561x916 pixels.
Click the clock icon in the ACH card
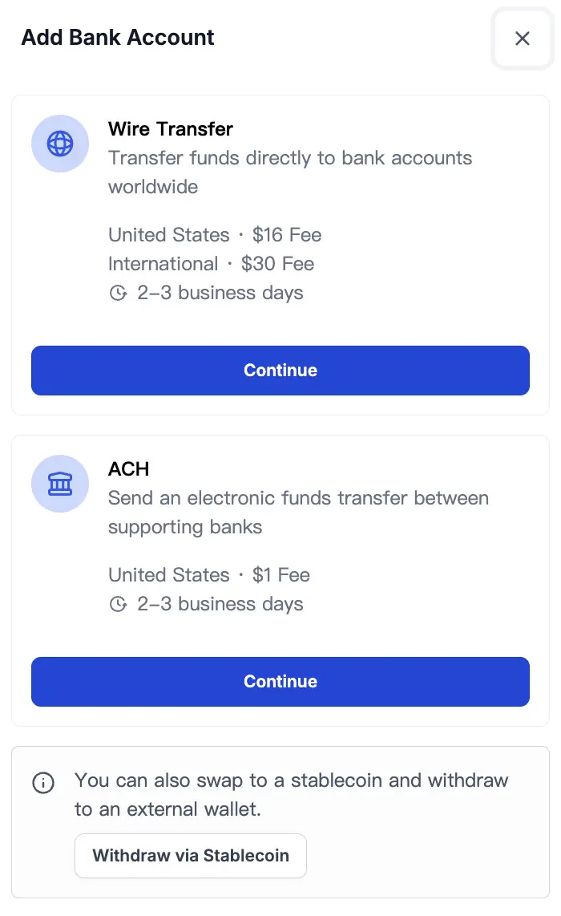point(119,604)
